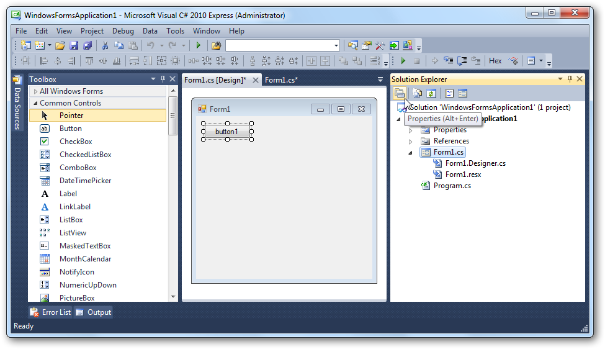
Task: Open the Find combo box dropdown
Action: click(336, 45)
